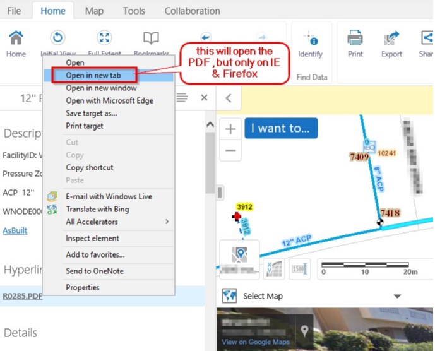Select Print target menu entry
The image size is (435, 351).
click(109, 126)
